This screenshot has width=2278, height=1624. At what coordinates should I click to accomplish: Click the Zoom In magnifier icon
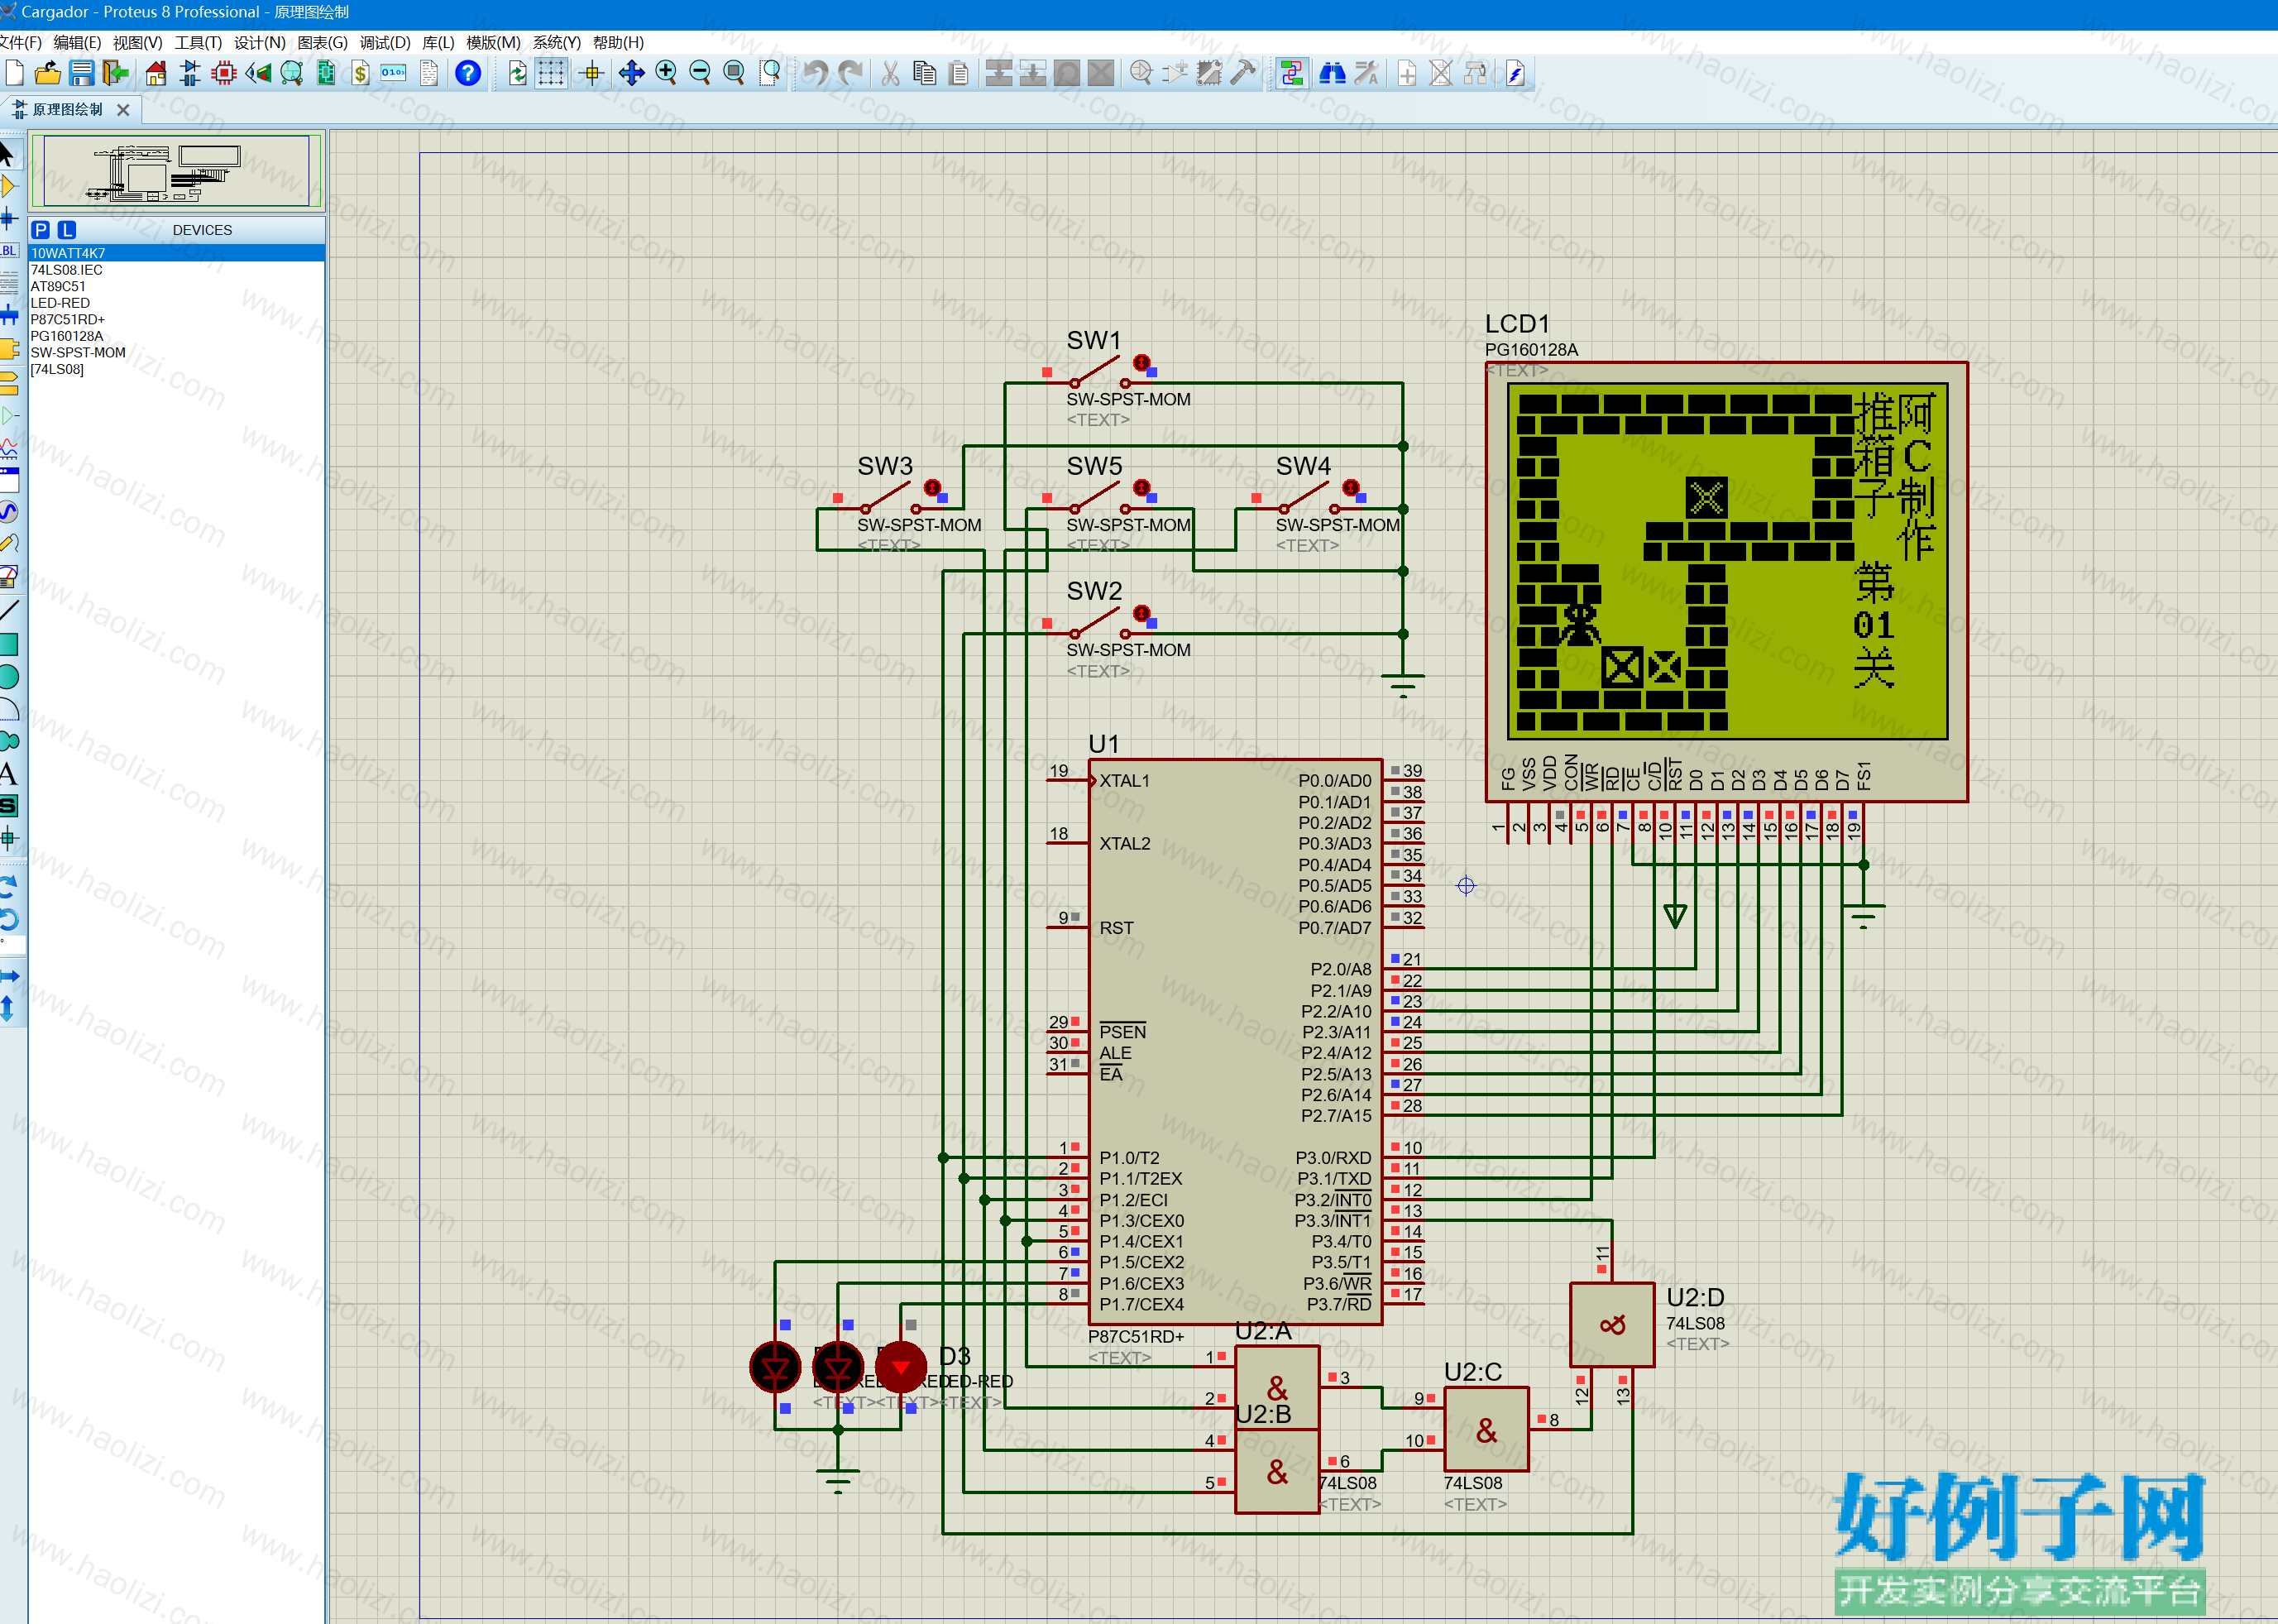click(666, 73)
